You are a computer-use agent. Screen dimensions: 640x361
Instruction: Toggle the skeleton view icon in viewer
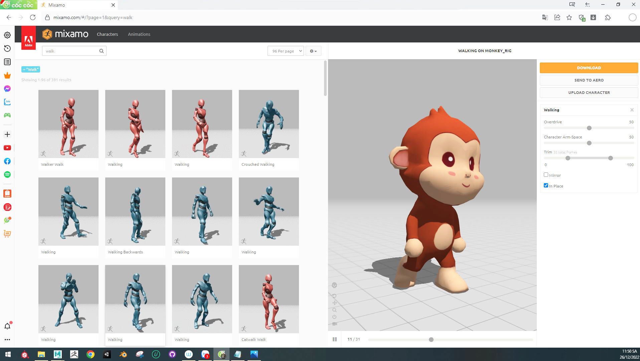[x=334, y=285]
